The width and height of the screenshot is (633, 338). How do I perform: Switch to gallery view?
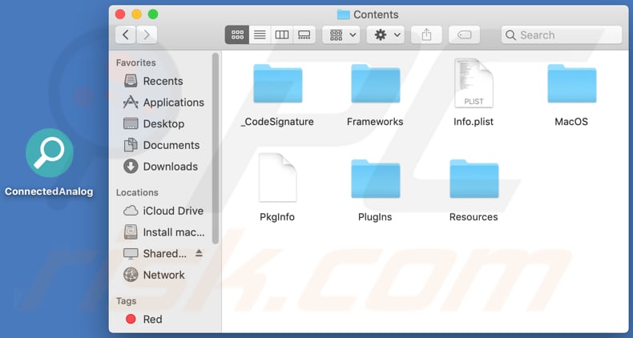(304, 34)
